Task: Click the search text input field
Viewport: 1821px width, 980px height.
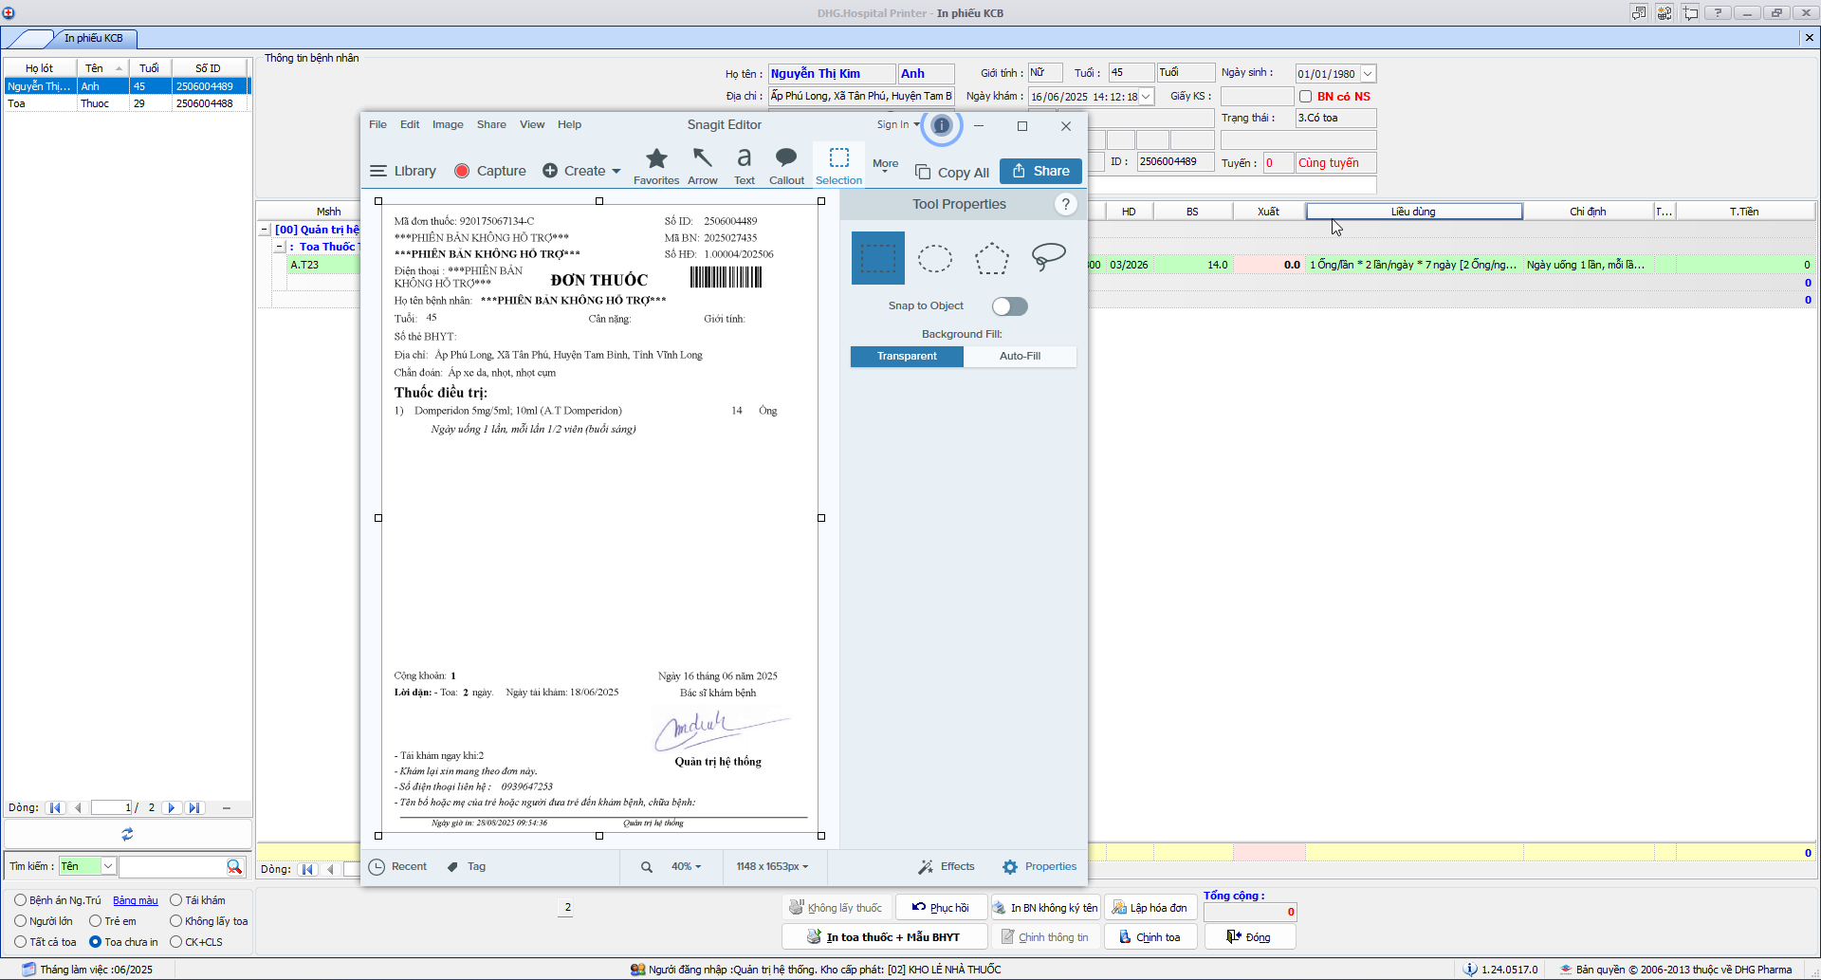Action: 172,866
